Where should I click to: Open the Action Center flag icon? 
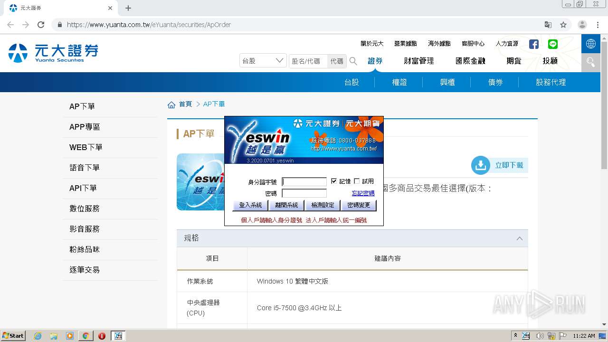[x=563, y=336]
